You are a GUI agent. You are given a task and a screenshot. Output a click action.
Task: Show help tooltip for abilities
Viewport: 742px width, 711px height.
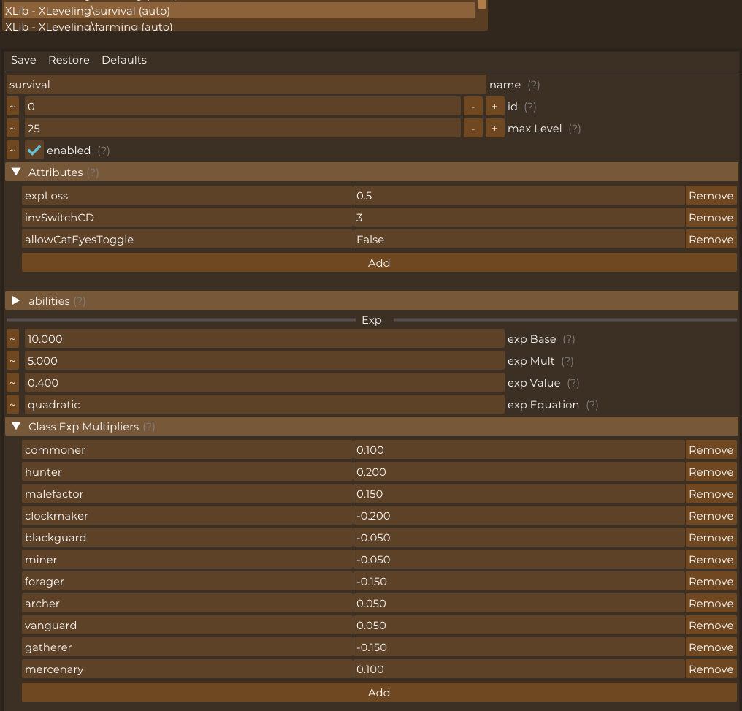(80, 301)
